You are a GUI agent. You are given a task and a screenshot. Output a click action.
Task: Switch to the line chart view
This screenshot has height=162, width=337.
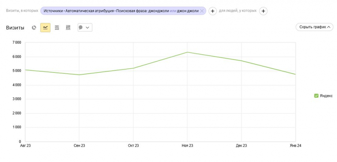45,27
